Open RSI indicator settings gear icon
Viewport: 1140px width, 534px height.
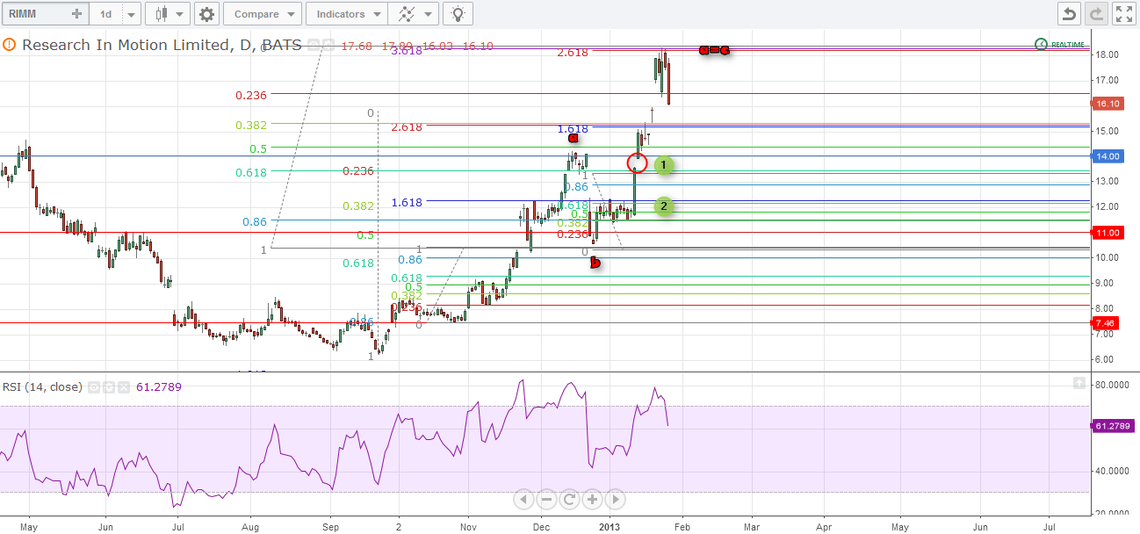[109, 386]
